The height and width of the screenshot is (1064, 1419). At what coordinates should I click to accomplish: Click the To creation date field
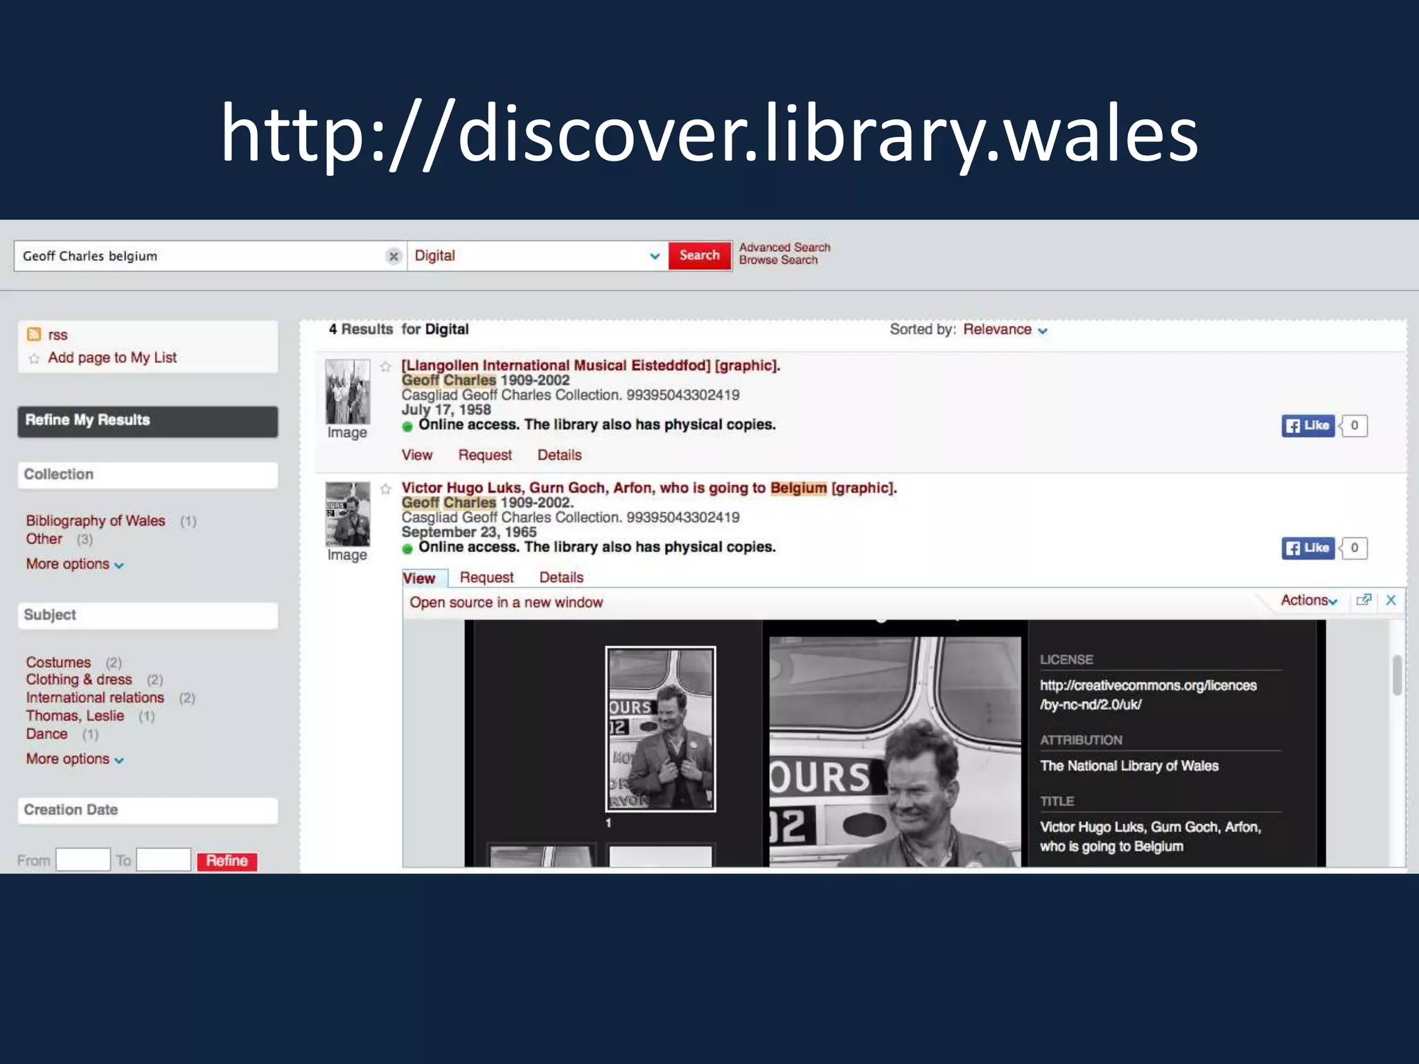tap(164, 860)
